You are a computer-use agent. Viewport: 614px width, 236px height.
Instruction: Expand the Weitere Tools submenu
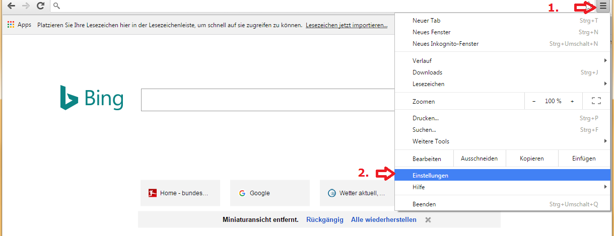(504, 141)
